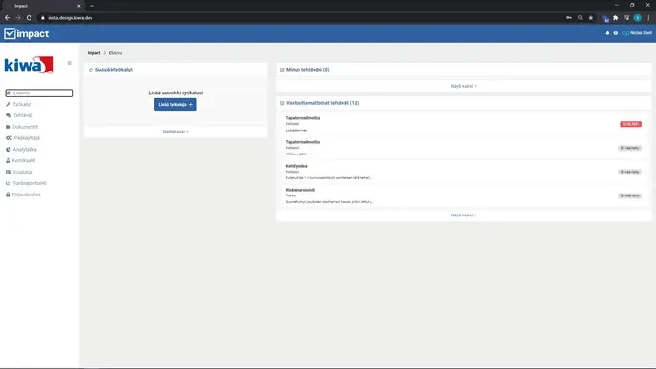Open a new browser tab with plus
Viewport: 656px width, 369px height.
(92, 6)
